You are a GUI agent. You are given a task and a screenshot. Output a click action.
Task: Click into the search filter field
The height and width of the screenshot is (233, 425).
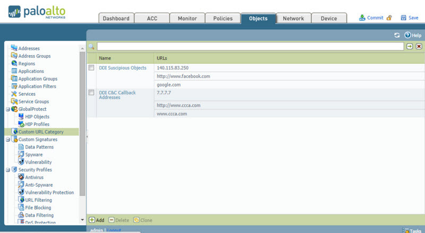(x=250, y=47)
